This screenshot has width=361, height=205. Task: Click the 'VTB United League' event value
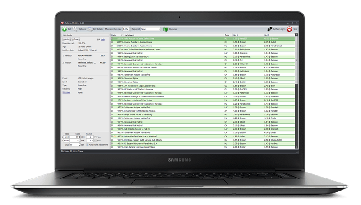[86, 78]
